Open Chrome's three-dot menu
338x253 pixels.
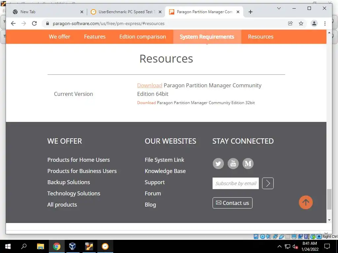pyautogui.click(x=325, y=23)
